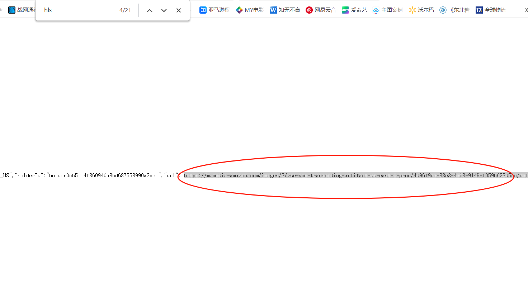
Task: Click the 亚马逊 bookmark label text
Action: [x=218, y=10]
